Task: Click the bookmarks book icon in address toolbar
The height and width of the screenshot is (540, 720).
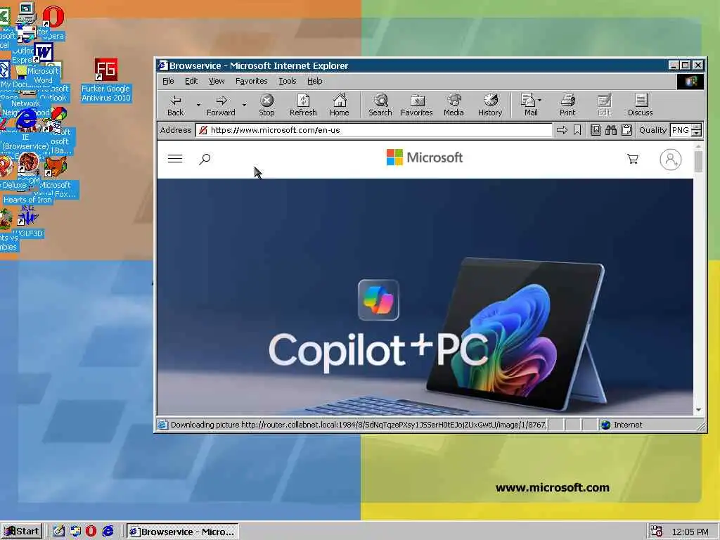Action: [x=596, y=130]
